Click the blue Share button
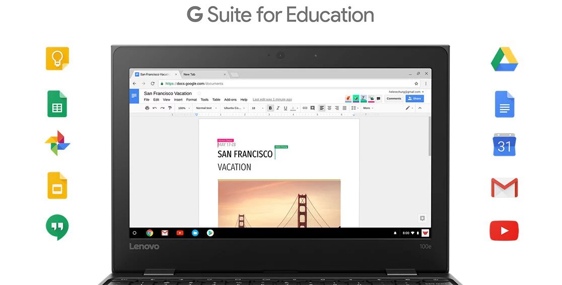Screen dimensions: 562x285 pos(414,99)
